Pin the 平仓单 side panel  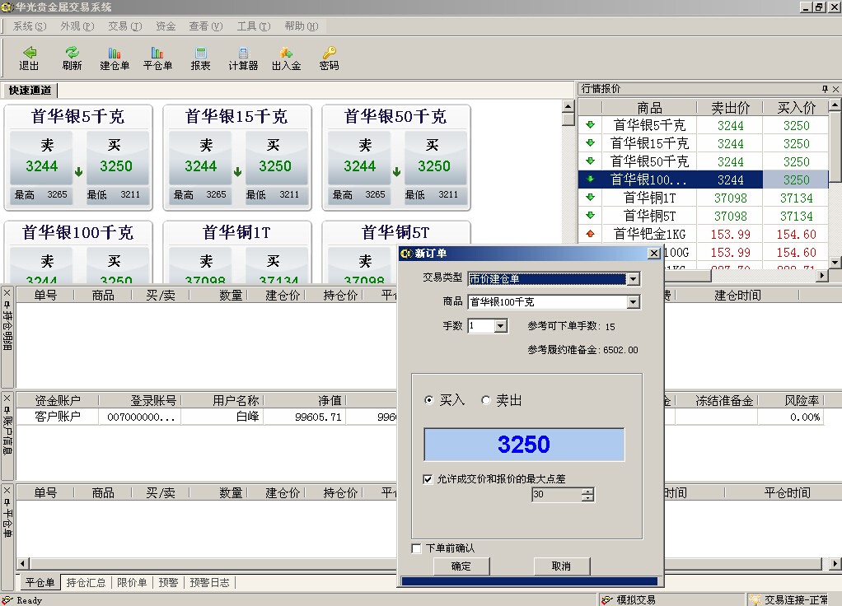point(7,502)
